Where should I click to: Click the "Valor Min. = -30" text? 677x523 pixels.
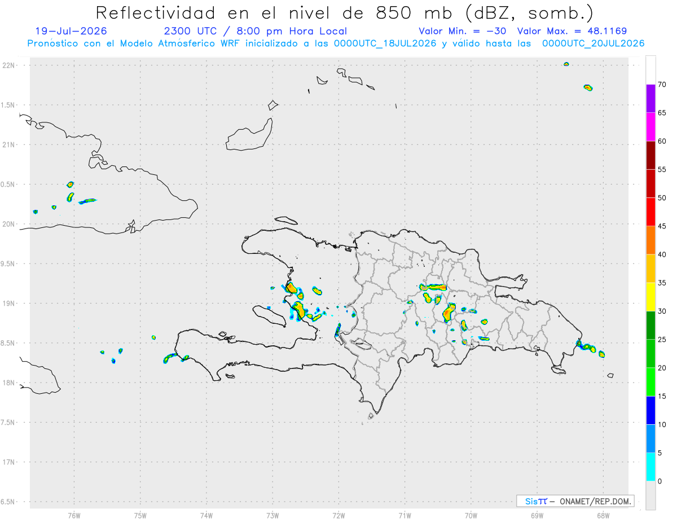464,31
